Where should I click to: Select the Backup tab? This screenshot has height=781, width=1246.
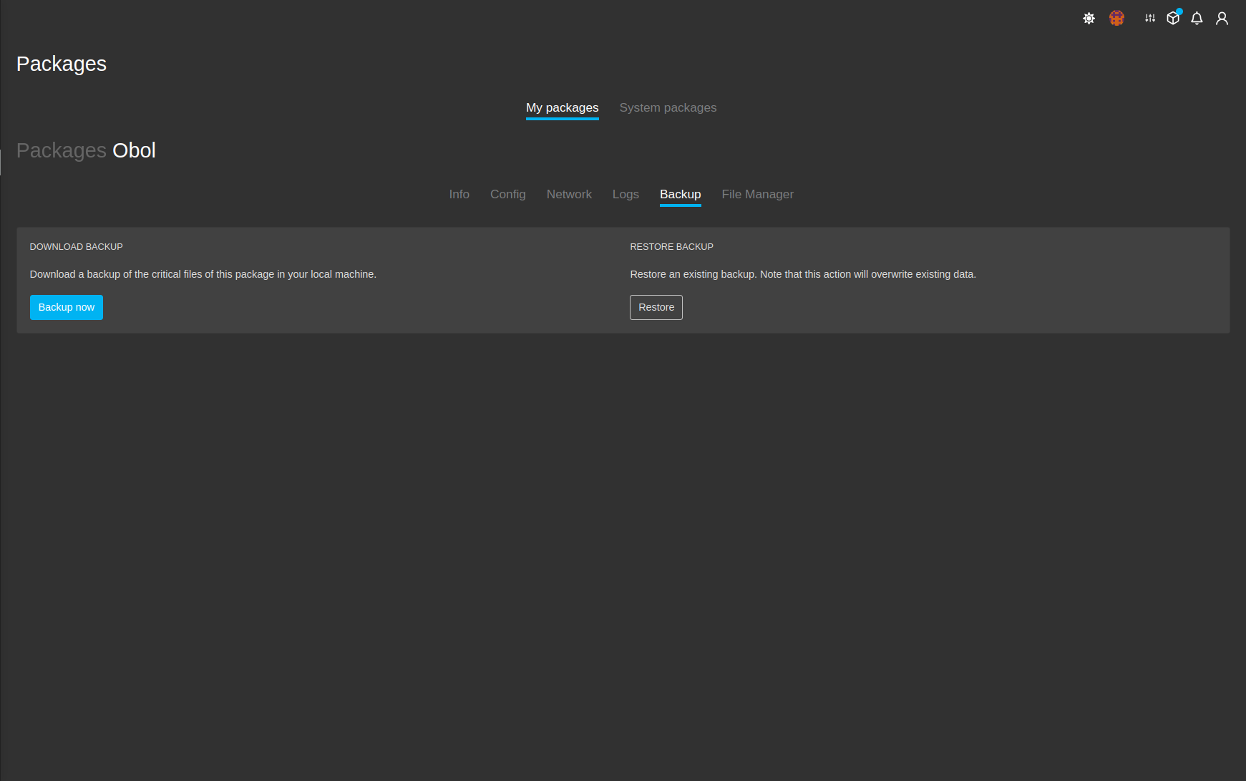click(x=680, y=195)
